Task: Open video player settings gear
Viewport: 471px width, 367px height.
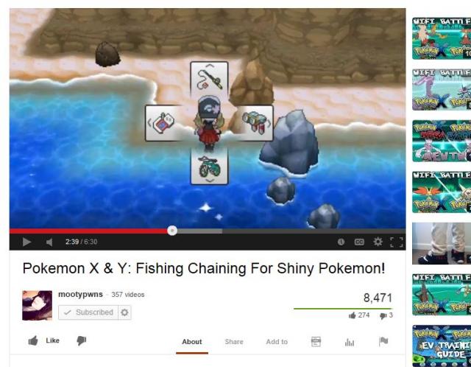Action: point(378,242)
